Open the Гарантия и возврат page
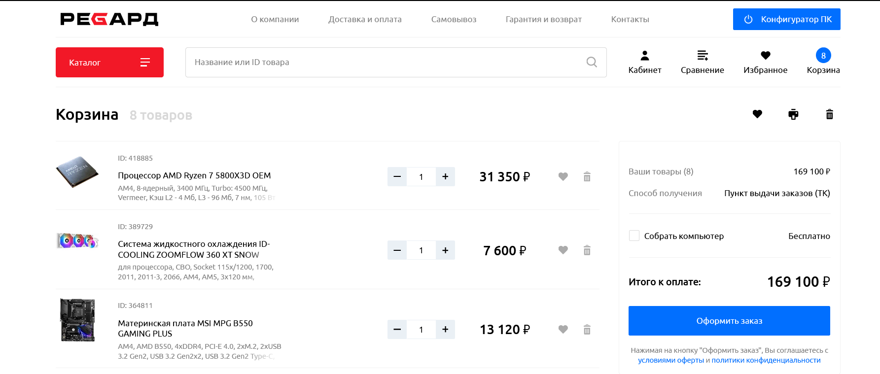Viewport: 880px width, 374px height. coord(543,19)
